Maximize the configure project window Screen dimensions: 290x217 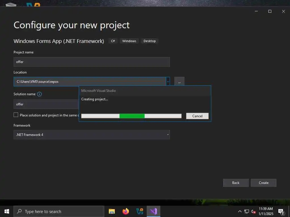(x=270, y=11)
